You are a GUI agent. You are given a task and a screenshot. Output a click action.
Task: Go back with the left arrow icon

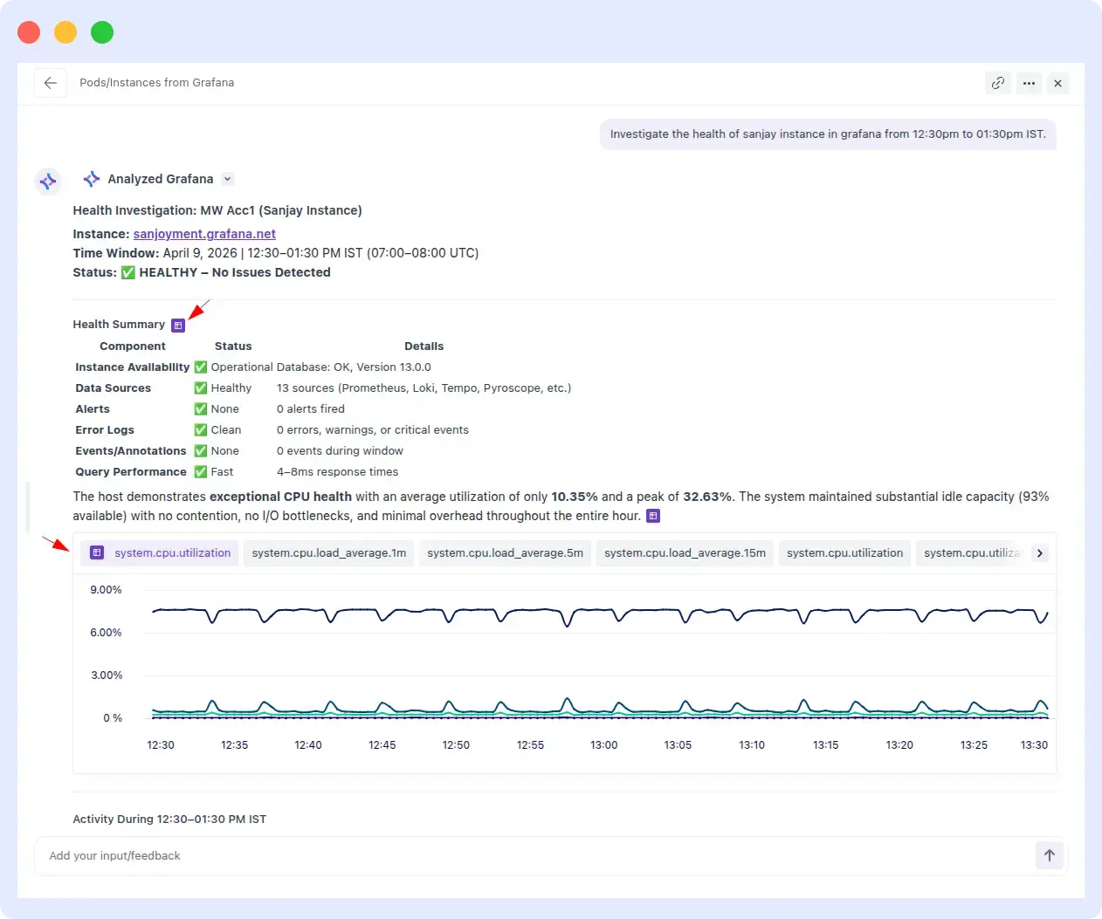51,83
